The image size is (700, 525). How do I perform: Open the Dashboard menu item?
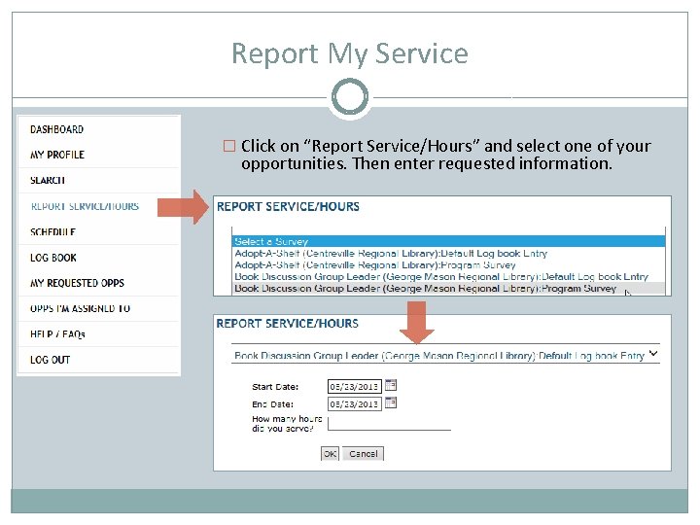coord(56,129)
